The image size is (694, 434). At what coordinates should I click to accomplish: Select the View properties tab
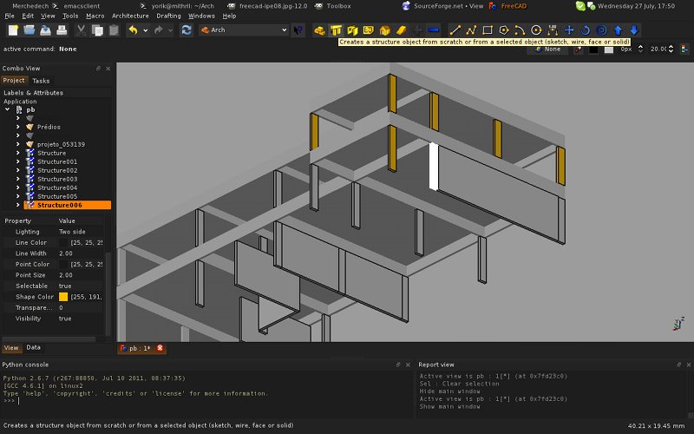(x=11, y=348)
